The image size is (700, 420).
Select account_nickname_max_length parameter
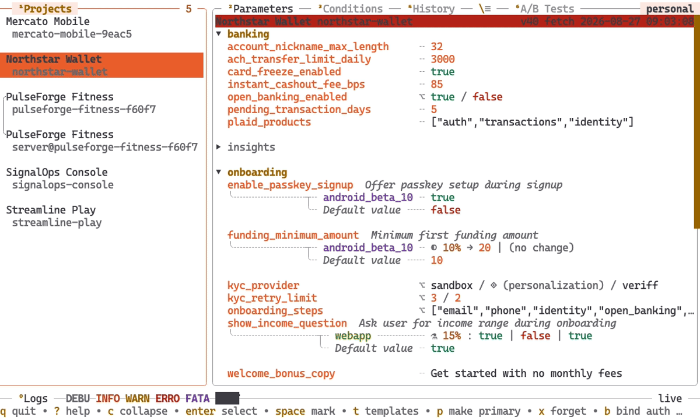[308, 47]
